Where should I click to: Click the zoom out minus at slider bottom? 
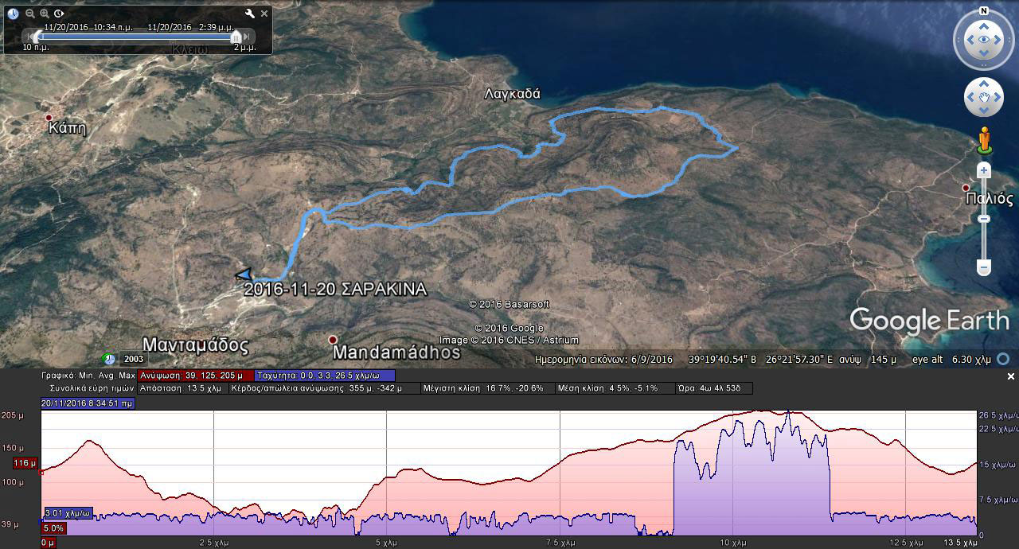click(984, 267)
